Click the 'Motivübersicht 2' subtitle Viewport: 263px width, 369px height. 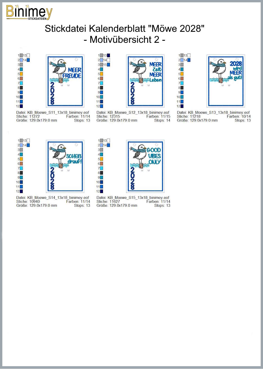(x=125, y=40)
